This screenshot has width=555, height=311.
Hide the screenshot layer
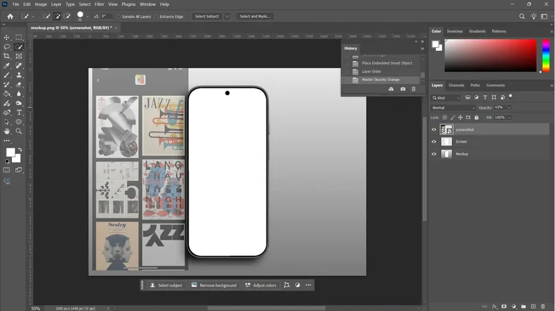point(434,130)
